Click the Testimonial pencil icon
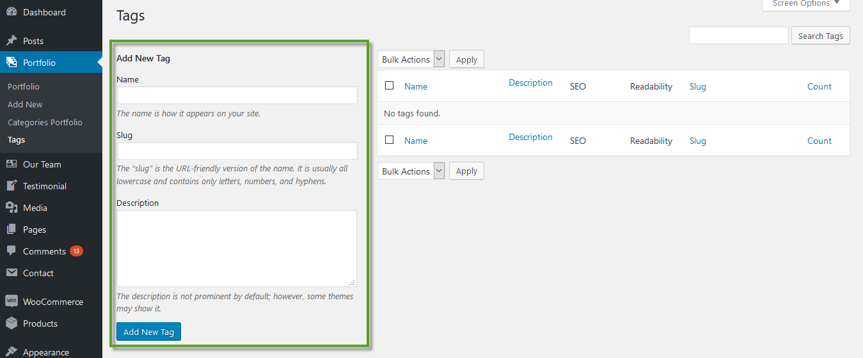Screen dimensions: 863x358 [12, 186]
